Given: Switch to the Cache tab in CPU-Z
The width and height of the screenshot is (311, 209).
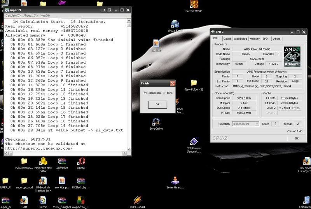Looking at the screenshot, I should (227, 39).
